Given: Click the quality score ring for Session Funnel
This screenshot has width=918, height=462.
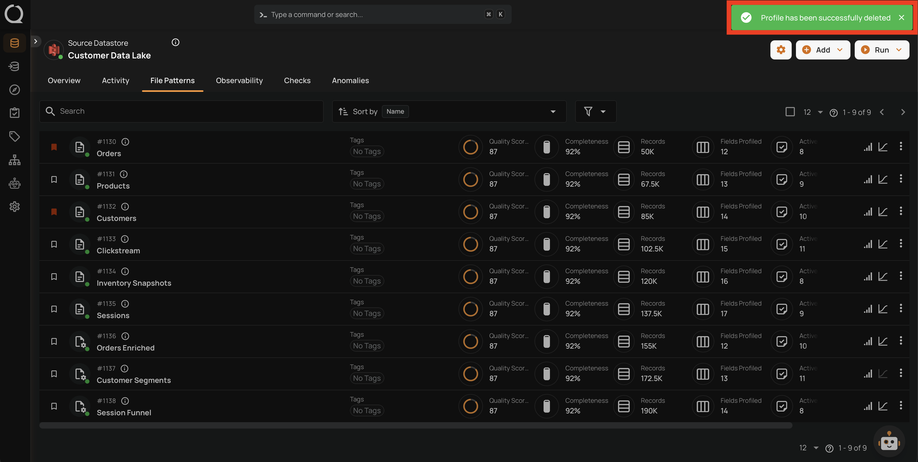Looking at the screenshot, I should 470,406.
